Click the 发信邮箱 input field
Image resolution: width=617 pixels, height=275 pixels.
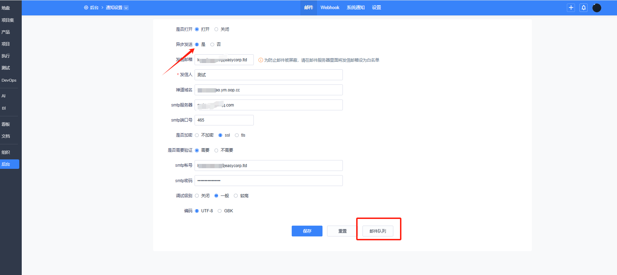click(224, 60)
